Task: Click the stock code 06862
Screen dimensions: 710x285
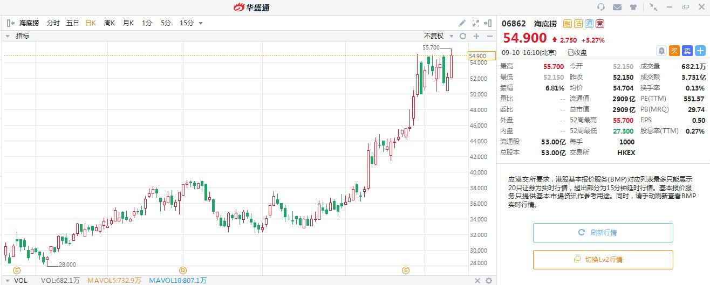Action: 513,24
